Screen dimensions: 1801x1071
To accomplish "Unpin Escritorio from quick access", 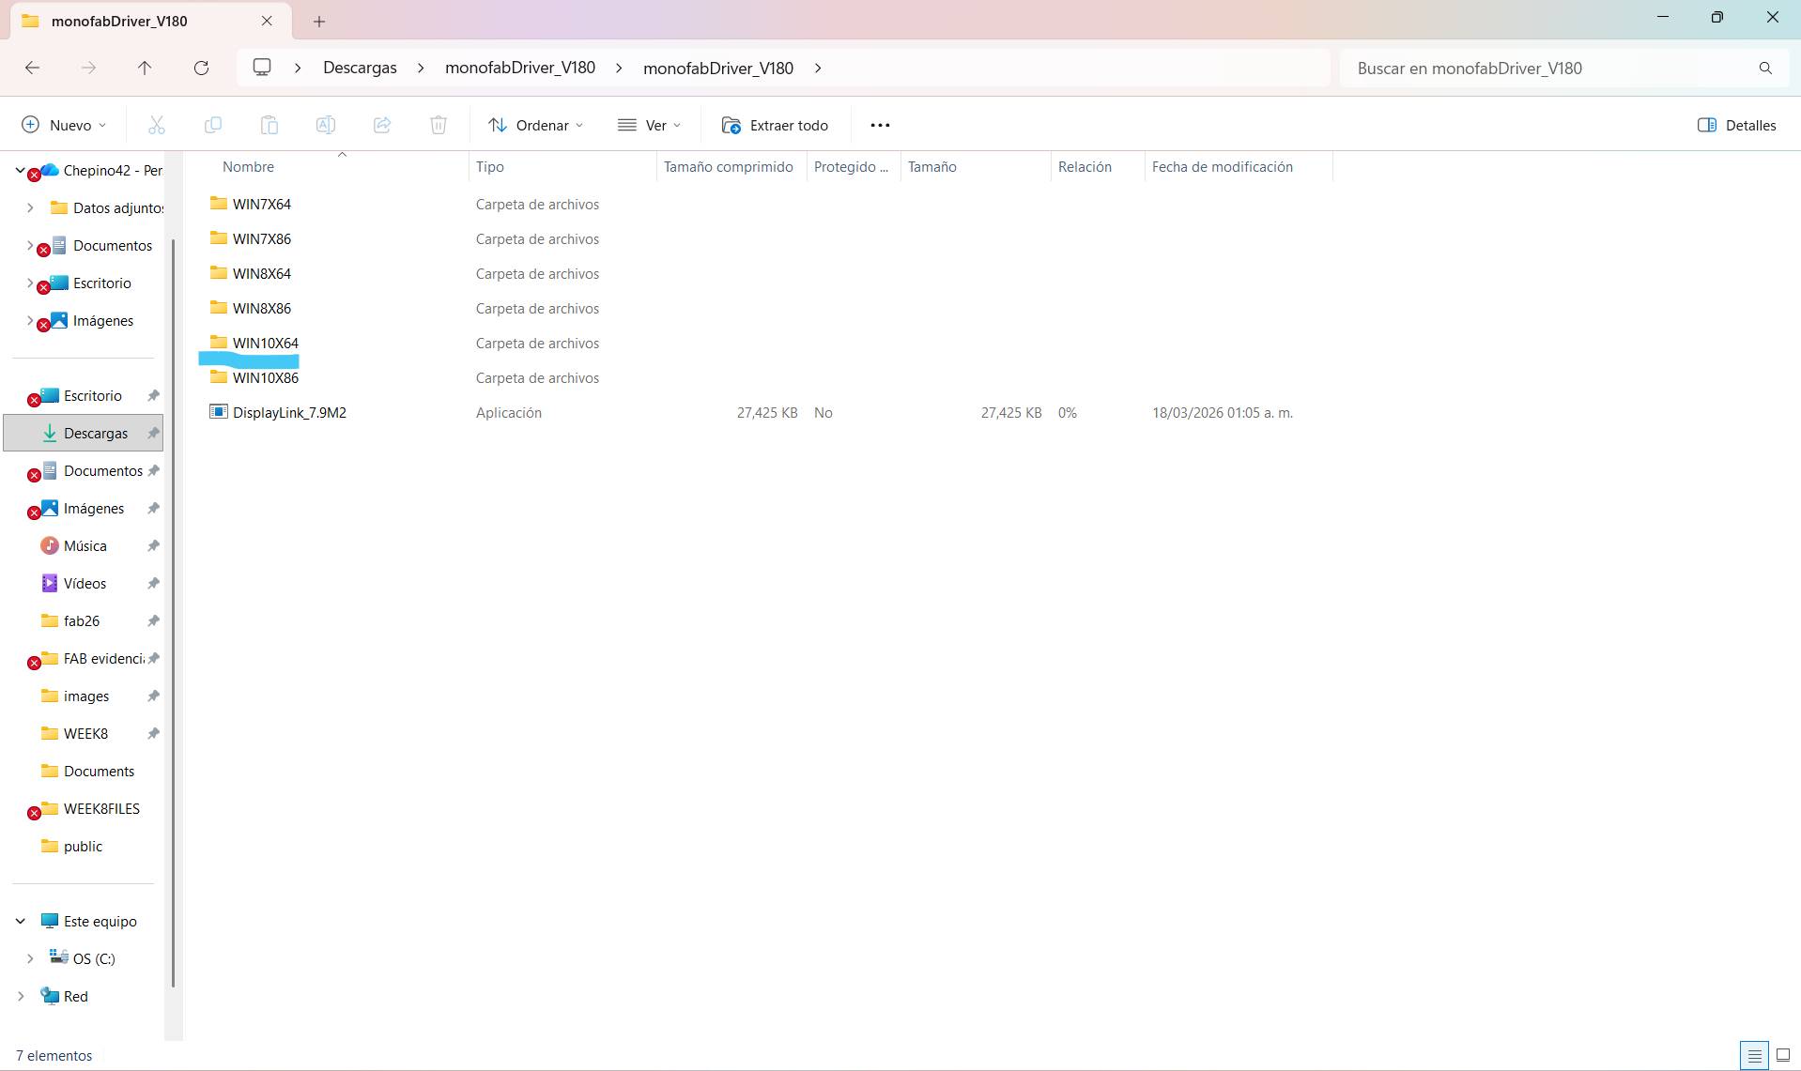I will point(153,396).
